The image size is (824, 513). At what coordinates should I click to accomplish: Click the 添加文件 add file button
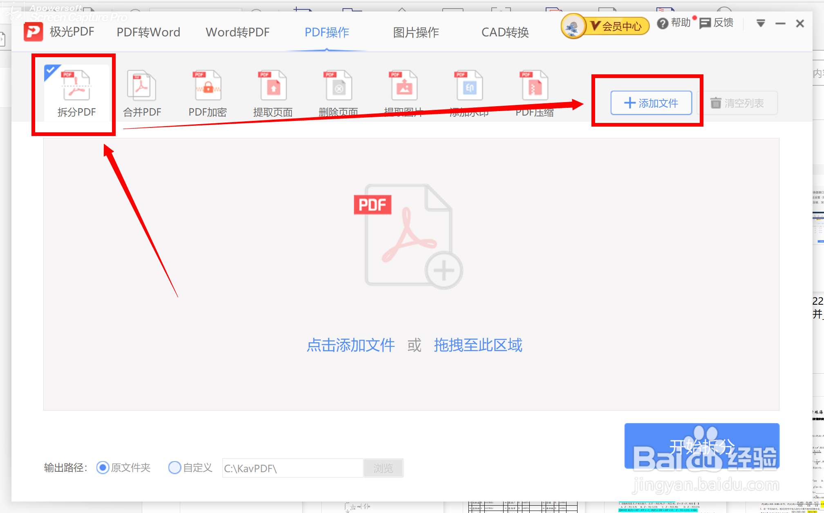(x=651, y=103)
